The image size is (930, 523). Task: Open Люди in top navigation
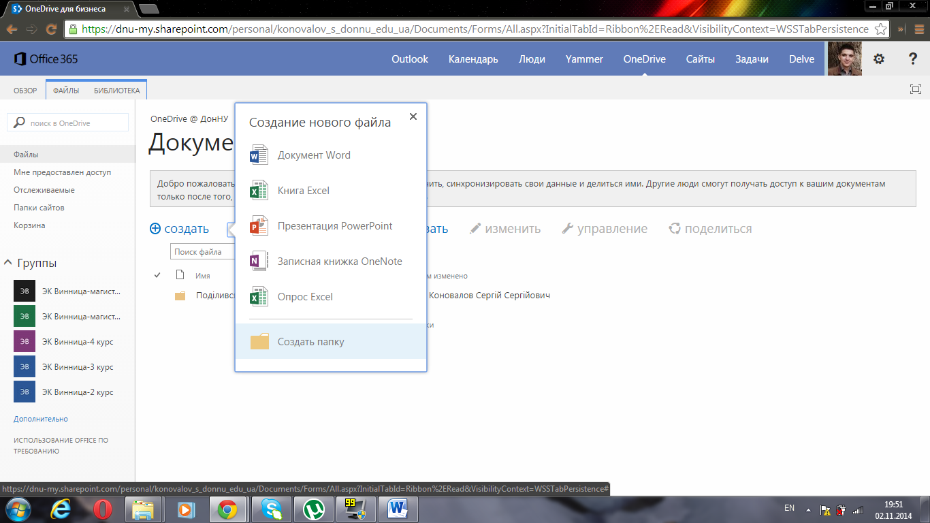point(532,59)
